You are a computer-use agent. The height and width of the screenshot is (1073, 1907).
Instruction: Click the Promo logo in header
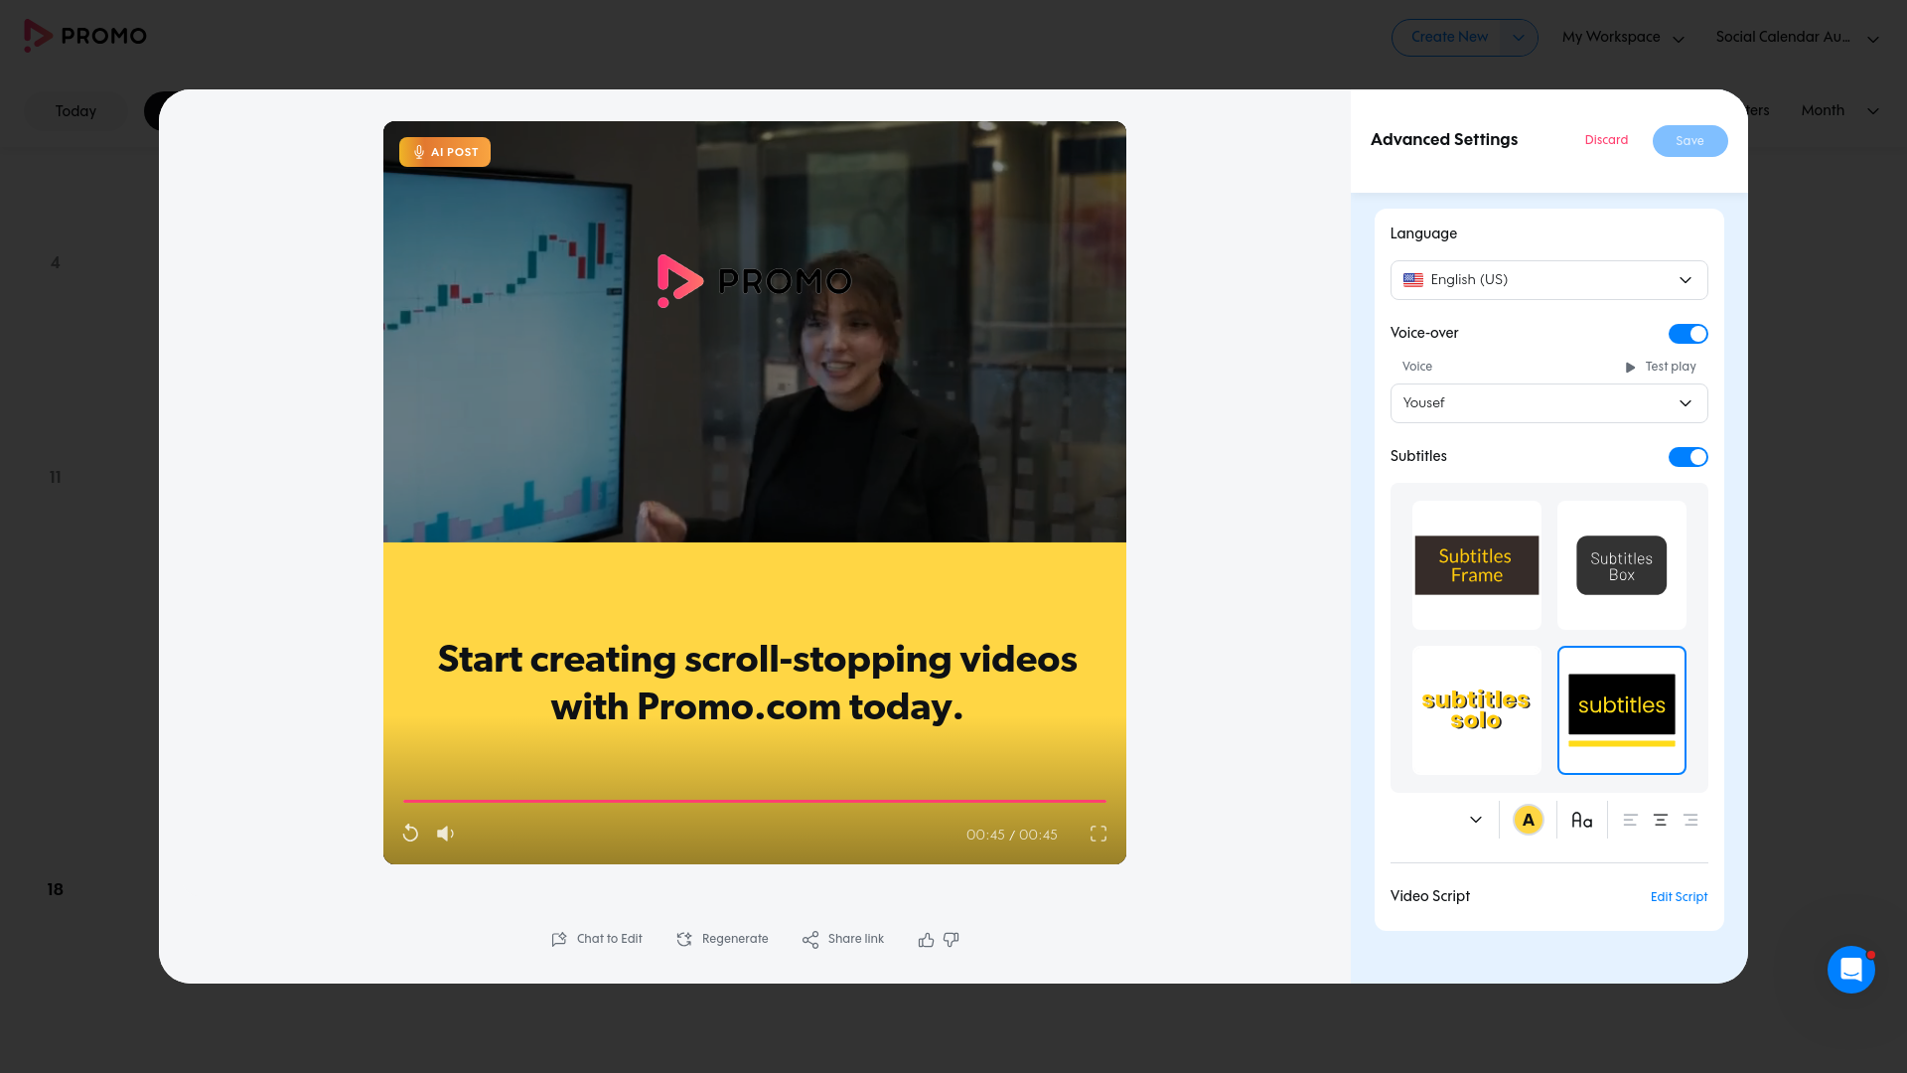(x=85, y=36)
